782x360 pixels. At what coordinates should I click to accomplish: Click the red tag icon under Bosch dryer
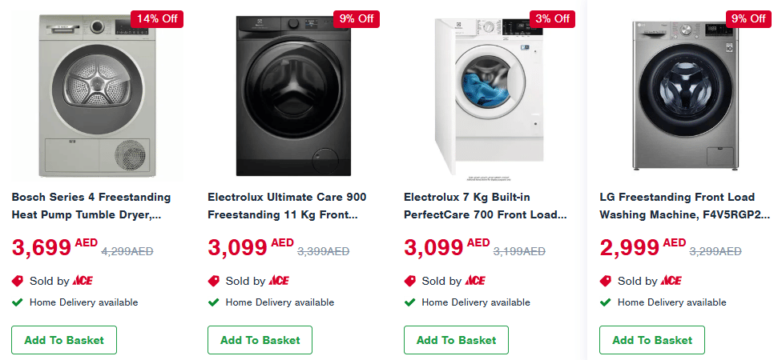(x=18, y=281)
